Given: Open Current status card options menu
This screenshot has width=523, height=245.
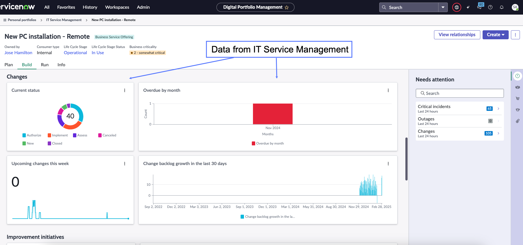Looking at the screenshot, I should tap(125, 90).
